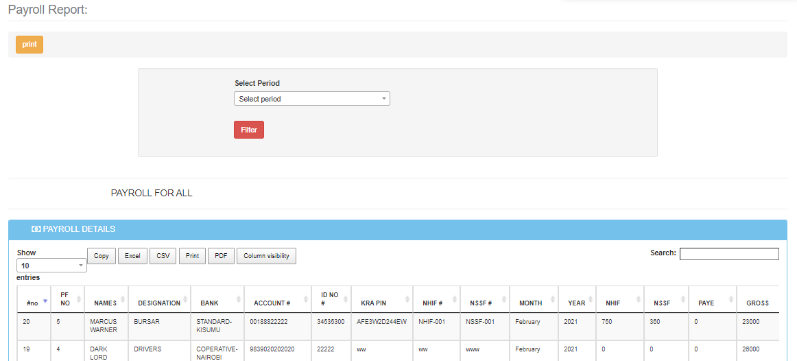Sort table by NAMES column
This screenshot has width=797, height=361.
[105, 303]
